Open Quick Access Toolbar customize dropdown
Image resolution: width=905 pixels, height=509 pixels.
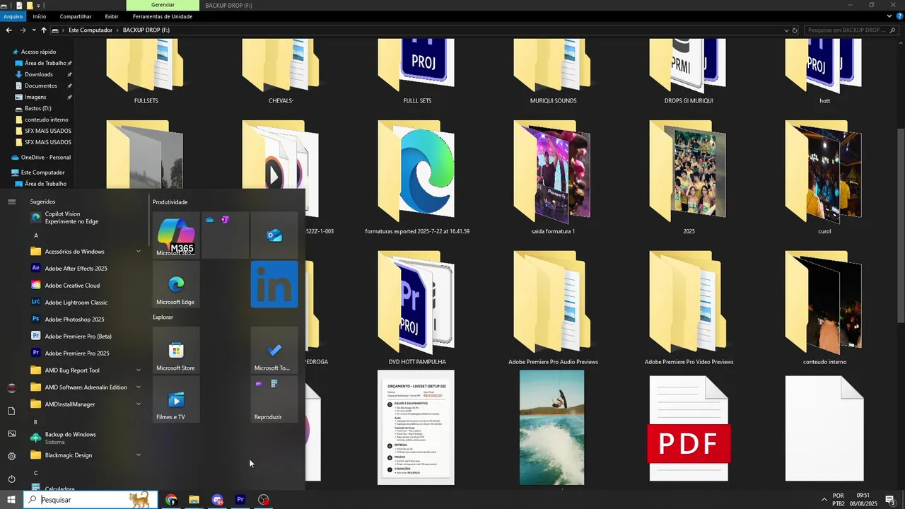[39, 5]
